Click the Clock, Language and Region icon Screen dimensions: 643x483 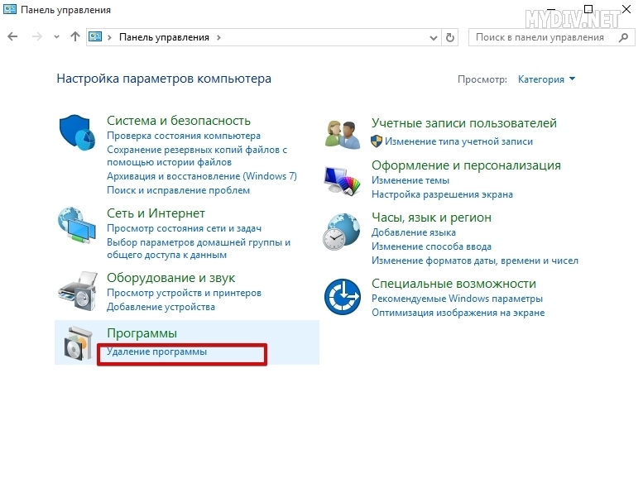click(x=341, y=230)
